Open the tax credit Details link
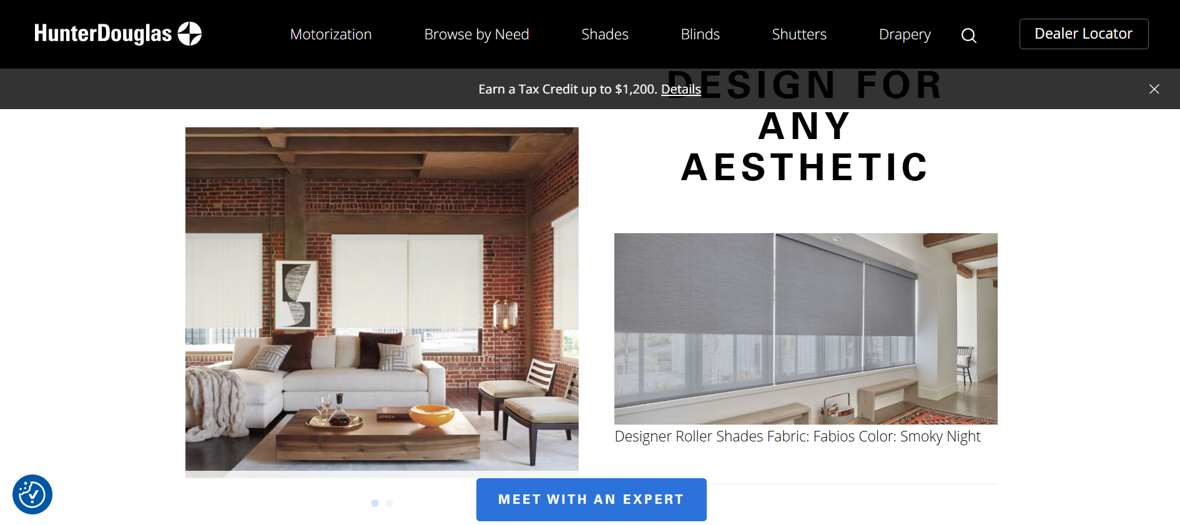Viewport: 1180px width, 525px height. click(x=681, y=89)
